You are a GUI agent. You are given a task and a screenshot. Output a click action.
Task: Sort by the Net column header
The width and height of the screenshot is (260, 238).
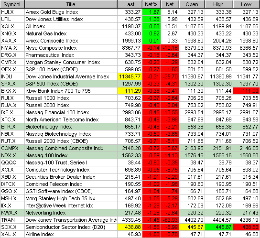pyautogui.click(x=170, y=4)
